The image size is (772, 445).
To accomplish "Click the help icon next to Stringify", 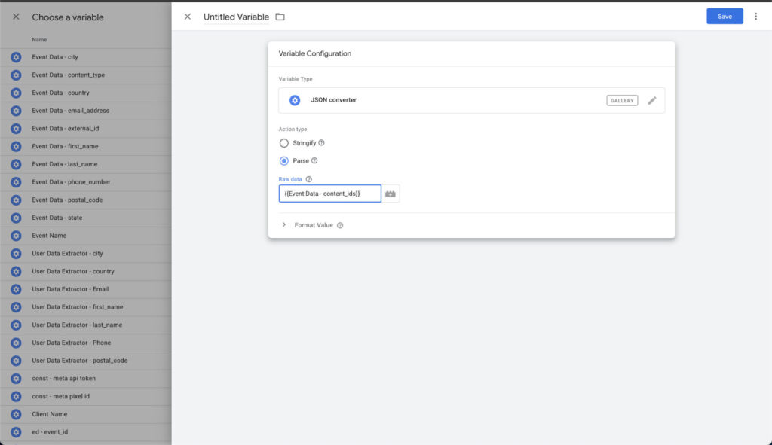I will [321, 143].
